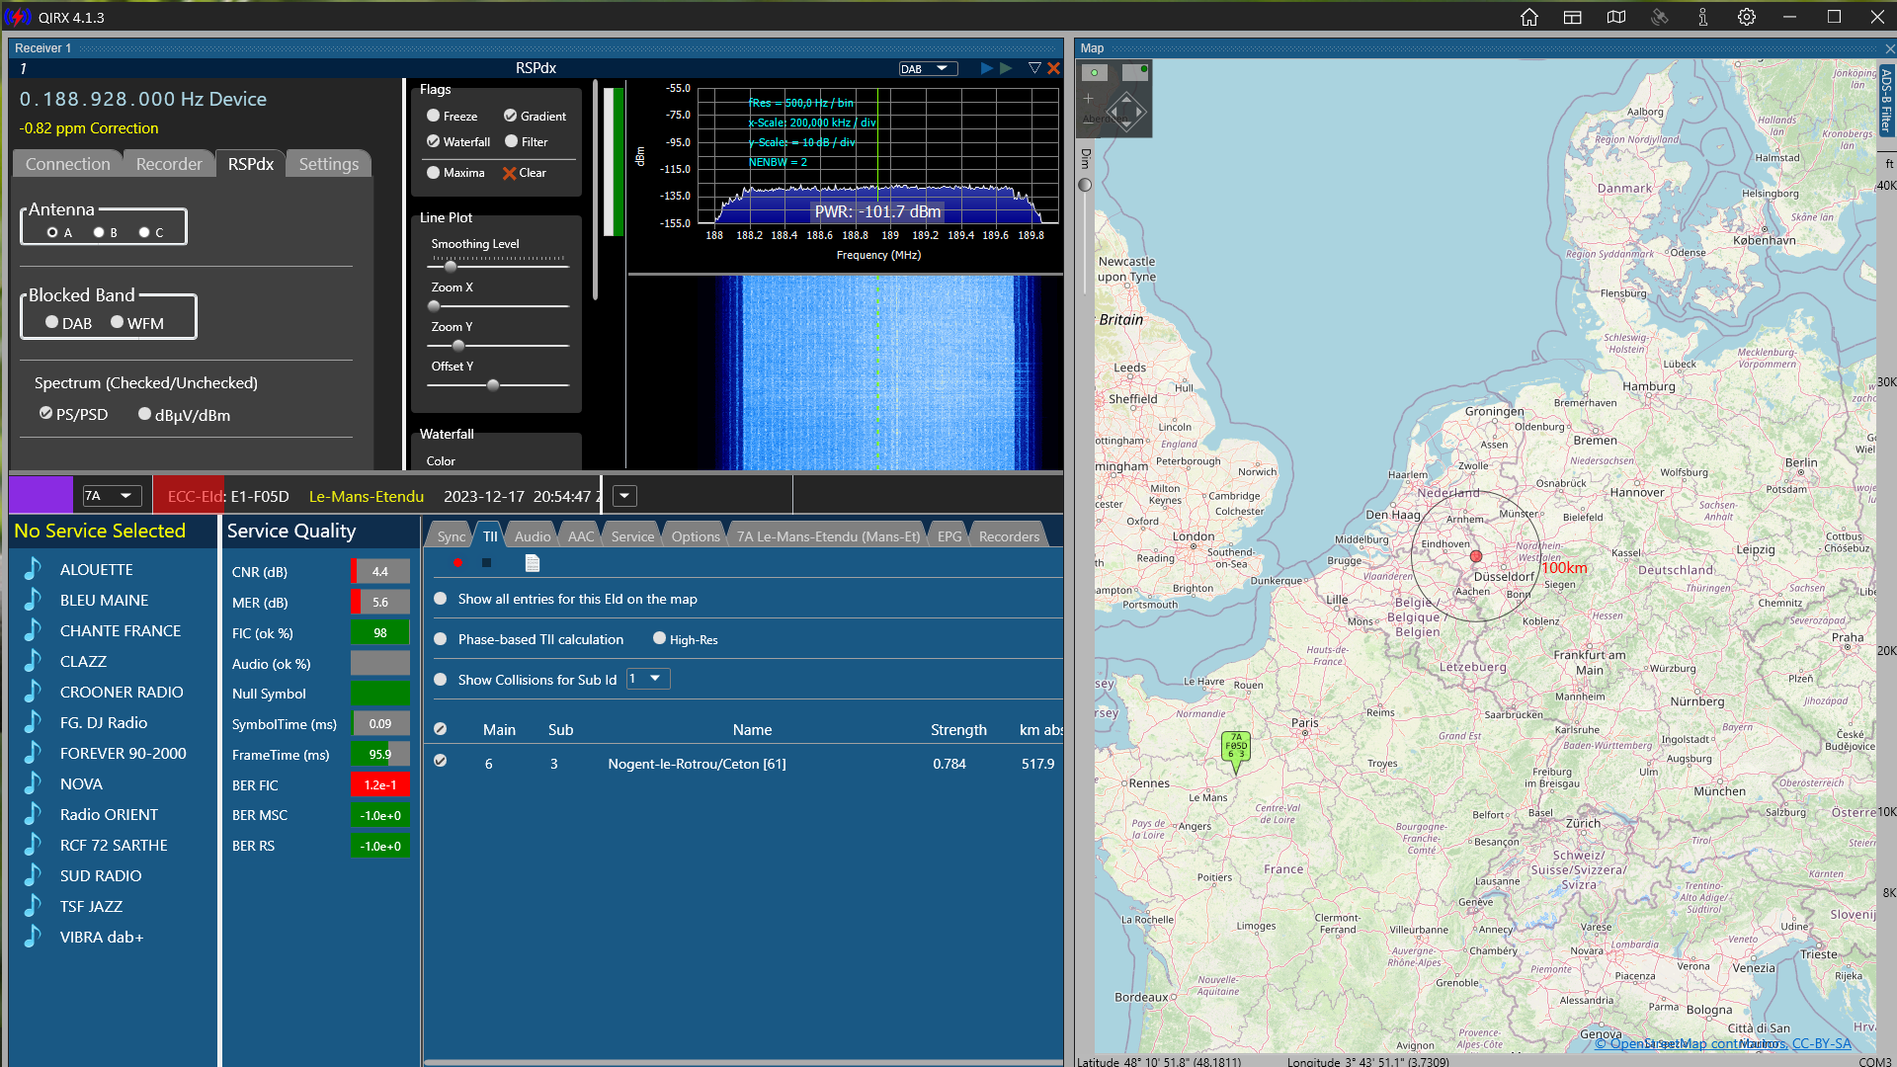Select Antenna B radio button
Screen dimensions: 1897x1067
(x=99, y=232)
